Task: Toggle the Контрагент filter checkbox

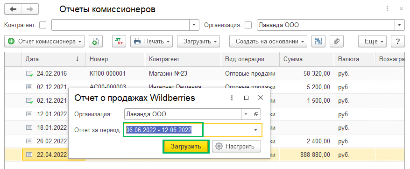Action: click(x=42, y=25)
